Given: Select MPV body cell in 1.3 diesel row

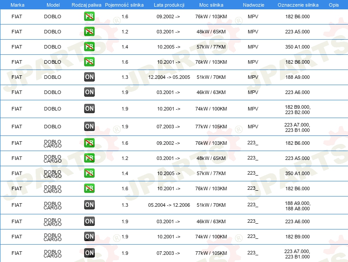Looking at the screenshot, I should (x=253, y=77).
